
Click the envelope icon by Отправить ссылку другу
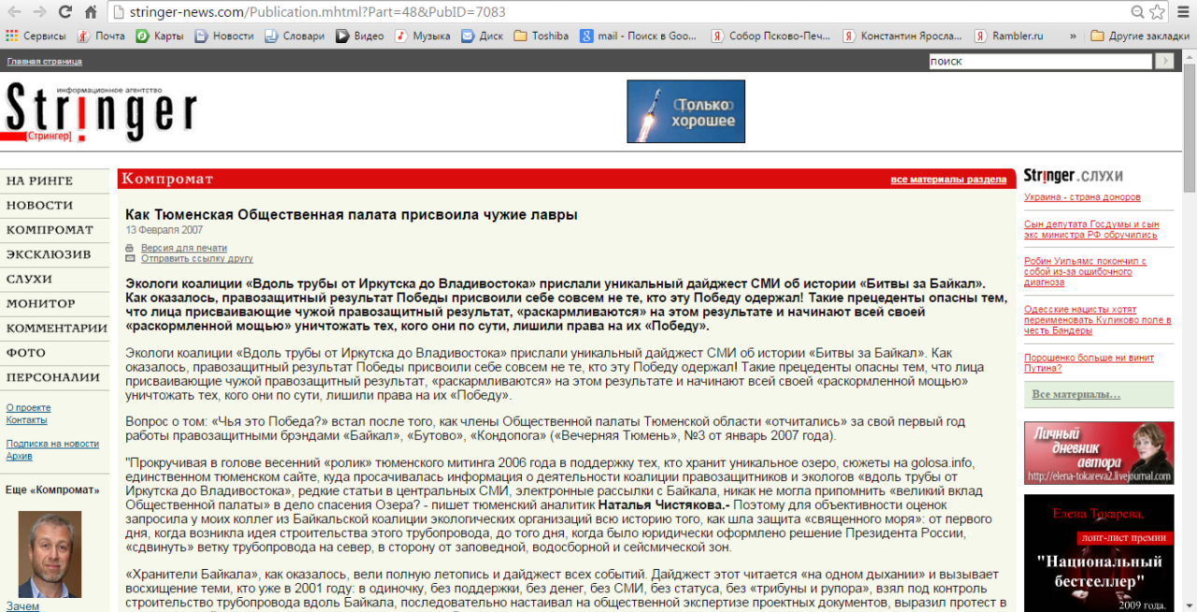130,259
